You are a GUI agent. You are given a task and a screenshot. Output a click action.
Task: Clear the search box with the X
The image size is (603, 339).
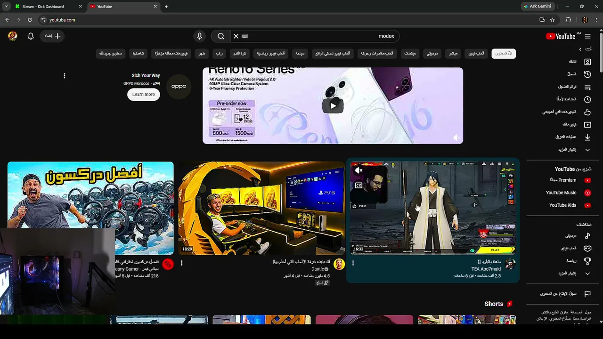pyautogui.click(x=236, y=36)
